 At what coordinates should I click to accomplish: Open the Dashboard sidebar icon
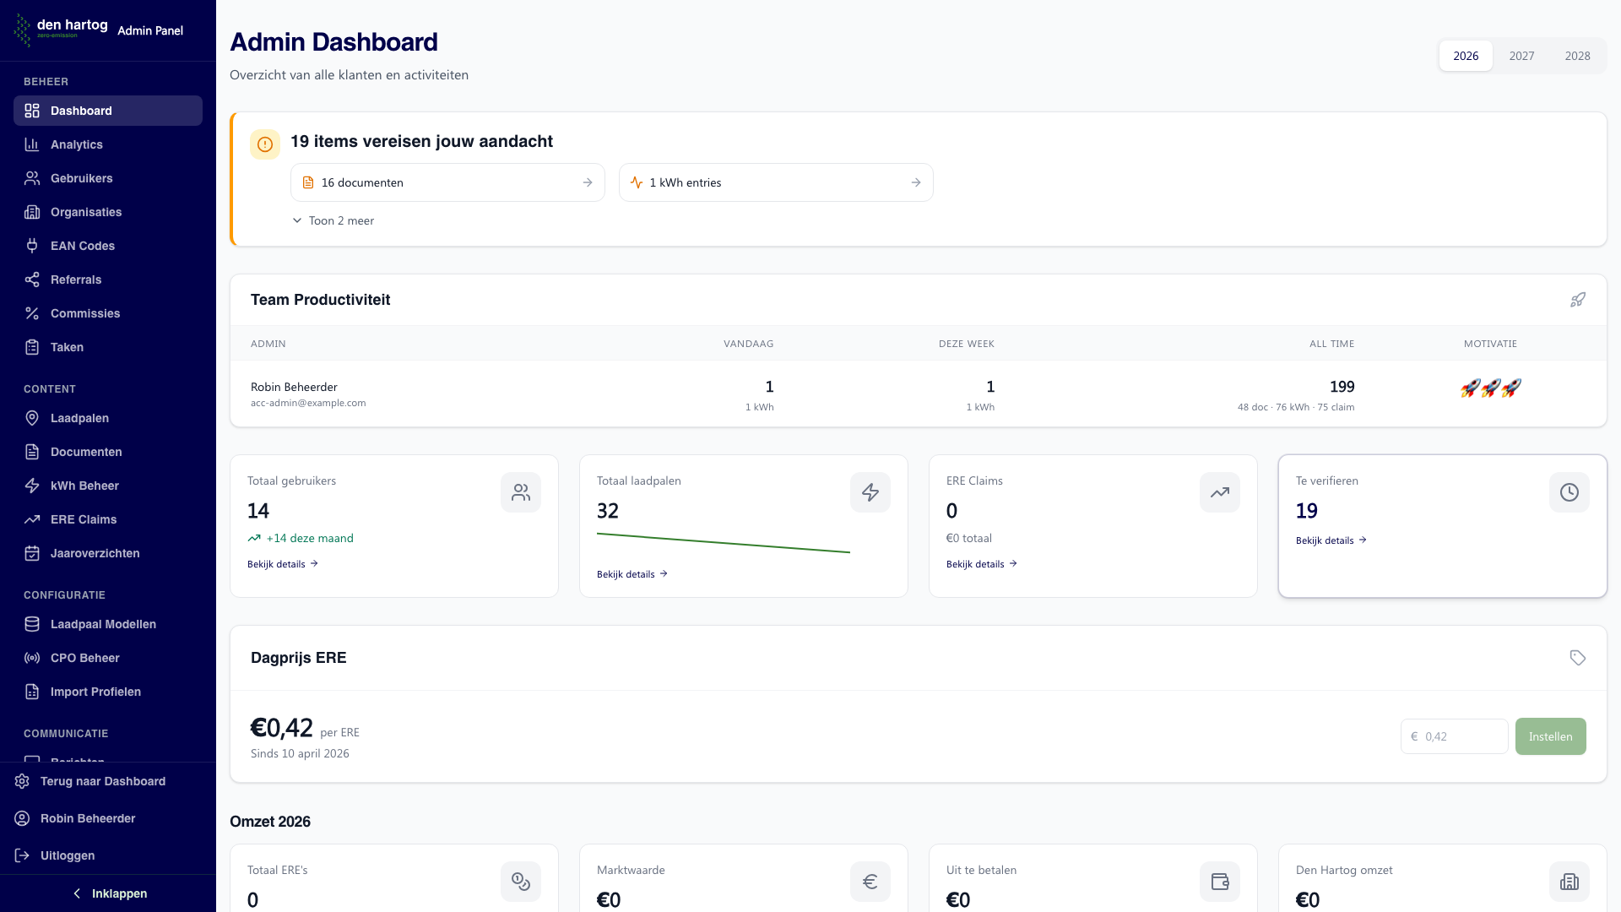coord(32,111)
